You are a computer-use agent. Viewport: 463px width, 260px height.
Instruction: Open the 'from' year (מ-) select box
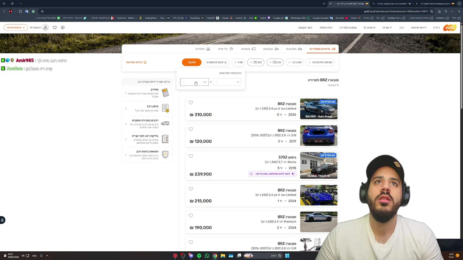pyautogui.click(x=227, y=82)
